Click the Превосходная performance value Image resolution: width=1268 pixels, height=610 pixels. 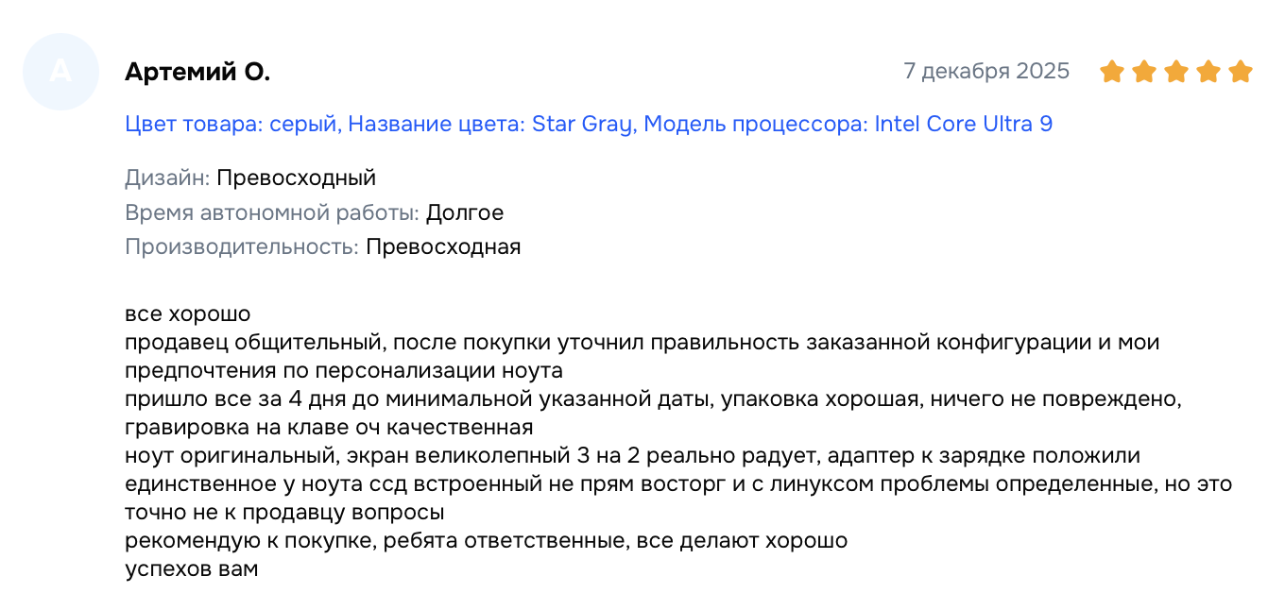(x=443, y=247)
